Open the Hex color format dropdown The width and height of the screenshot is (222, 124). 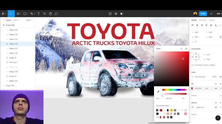pos(159,99)
